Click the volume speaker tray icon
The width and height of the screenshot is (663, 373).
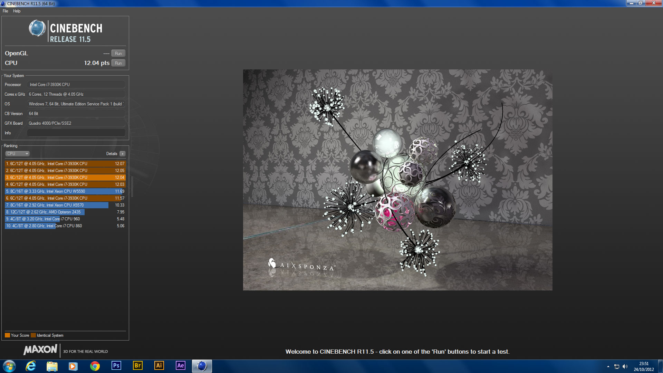coord(625,366)
